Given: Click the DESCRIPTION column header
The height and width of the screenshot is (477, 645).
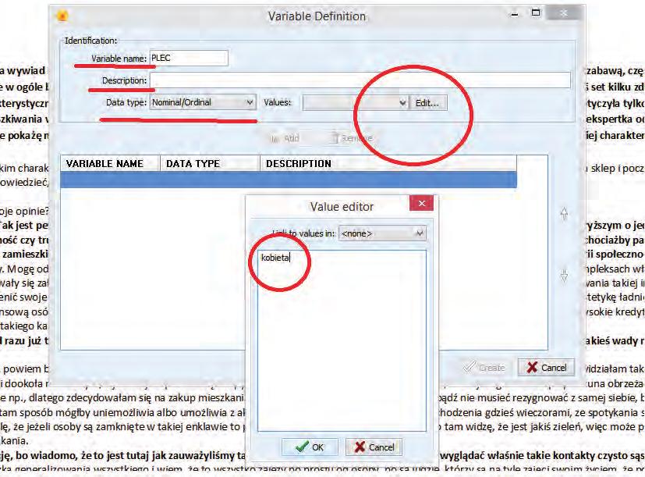Looking at the screenshot, I should coord(388,163).
